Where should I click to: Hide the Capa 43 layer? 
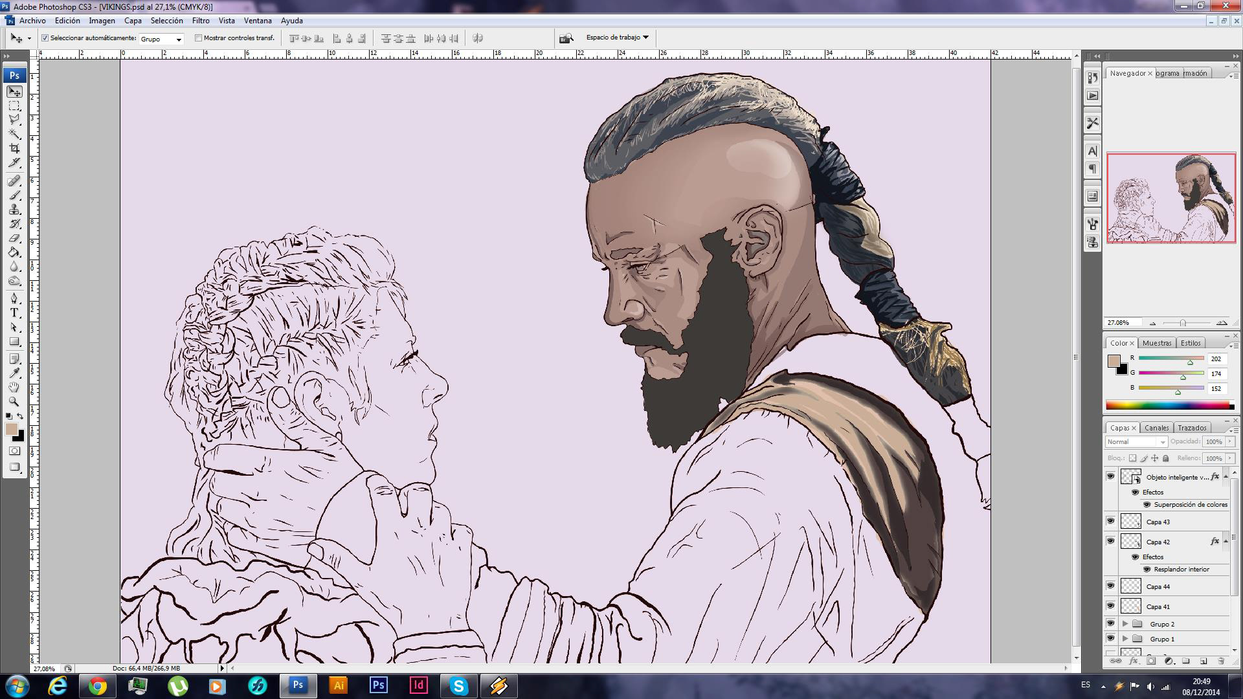(1110, 521)
